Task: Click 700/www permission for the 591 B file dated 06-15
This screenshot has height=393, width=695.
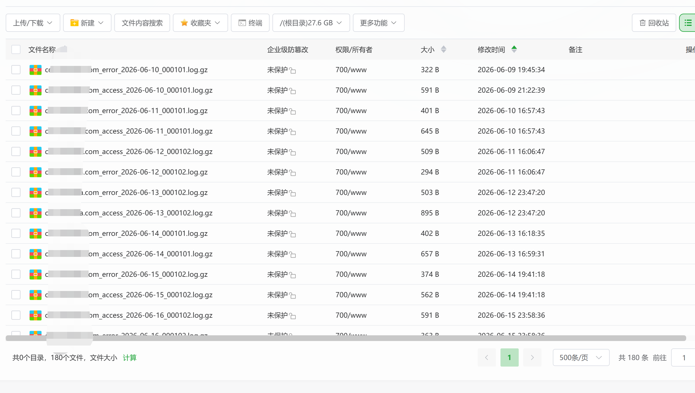Action: tap(351, 315)
